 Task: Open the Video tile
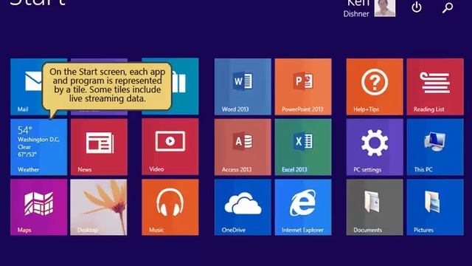pos(170,147)
